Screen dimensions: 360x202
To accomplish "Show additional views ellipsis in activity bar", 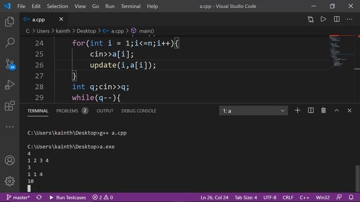I will [10, 127].
